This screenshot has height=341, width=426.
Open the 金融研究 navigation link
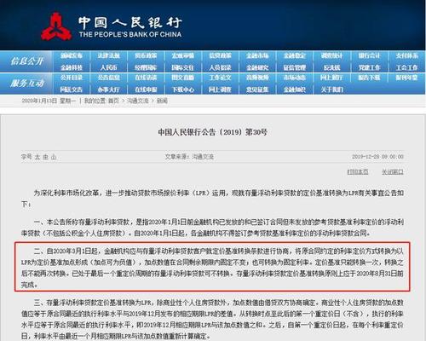[257, 67]
